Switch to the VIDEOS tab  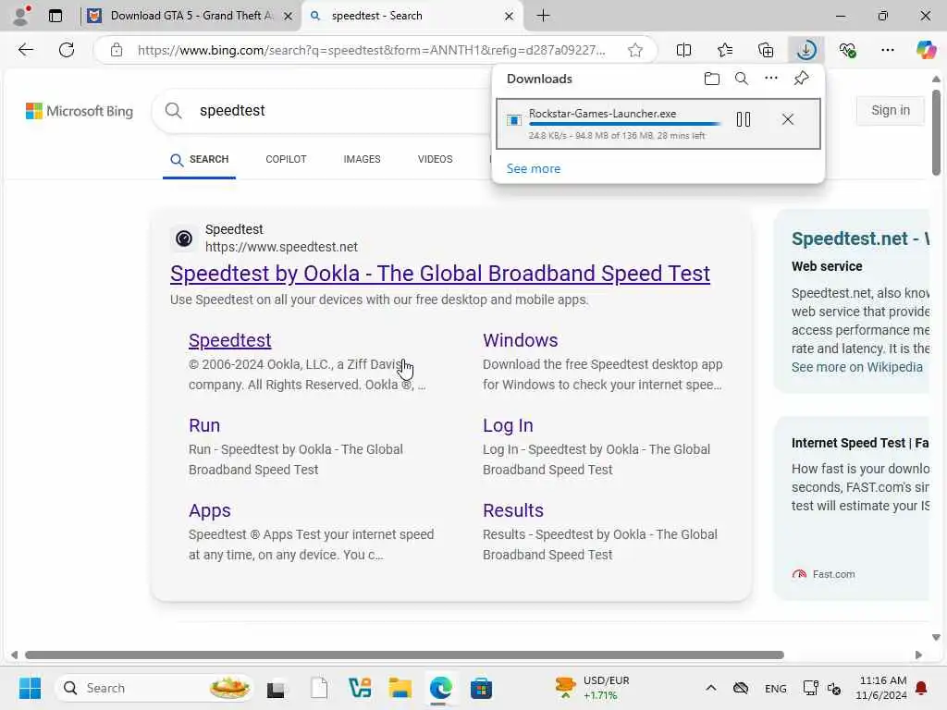435,159
